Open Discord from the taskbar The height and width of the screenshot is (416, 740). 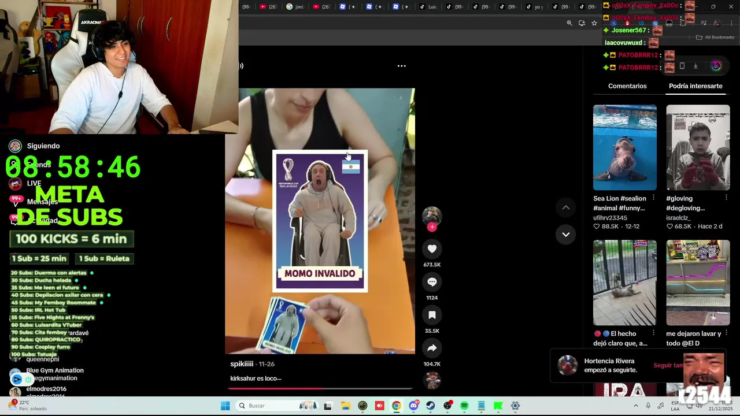click(413, 406)
